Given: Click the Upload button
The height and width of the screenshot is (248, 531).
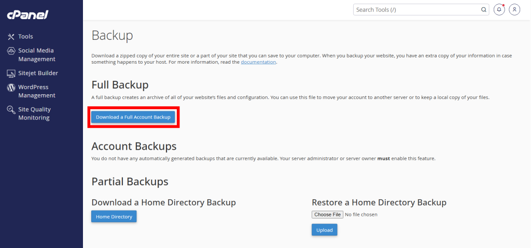Looking at the screenshot, I should (324, 230).
